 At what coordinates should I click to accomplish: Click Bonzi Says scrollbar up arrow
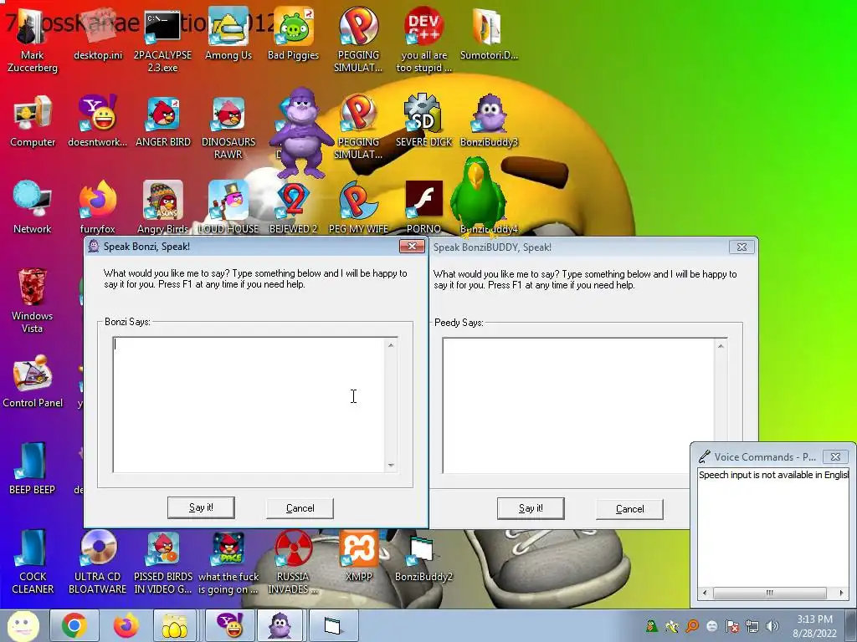[391, 345]
